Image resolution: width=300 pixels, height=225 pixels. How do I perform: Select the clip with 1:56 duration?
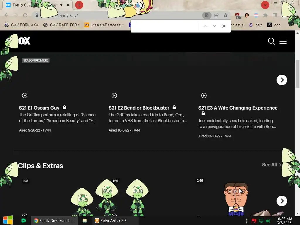(x=115, y=180)
